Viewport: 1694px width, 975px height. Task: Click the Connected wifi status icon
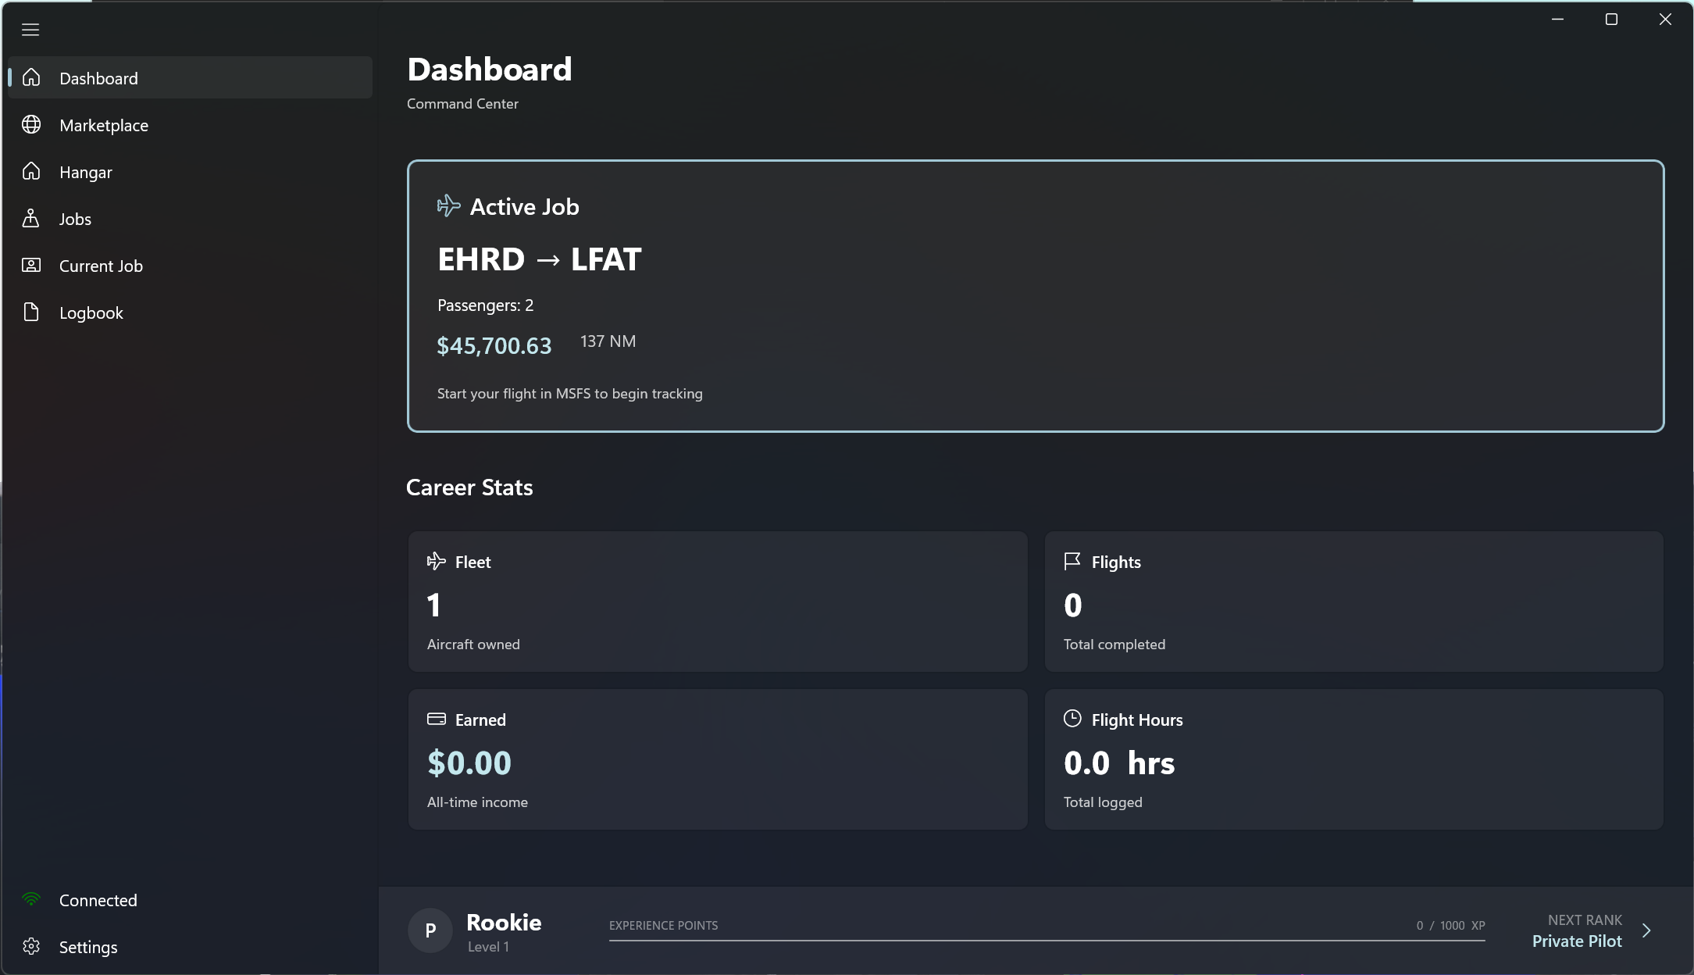click(x=31, y=899)
